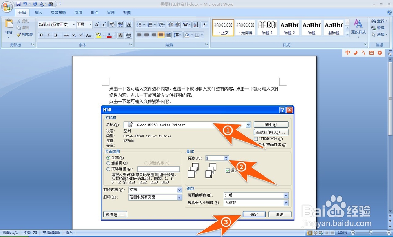Open View (视图) tab

pos(127,12)
